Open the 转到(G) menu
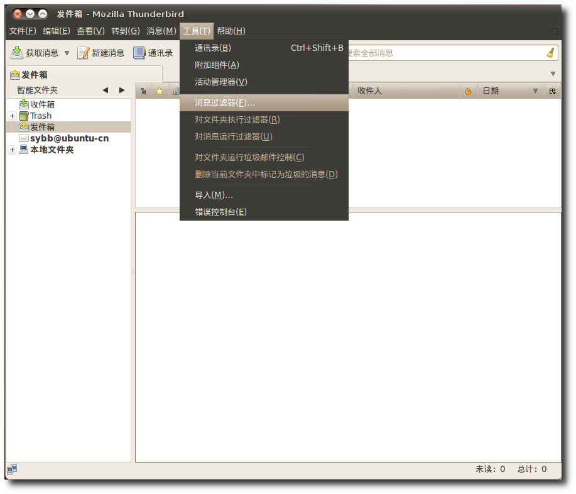This screenshot has height=494, width=576. 126,31
